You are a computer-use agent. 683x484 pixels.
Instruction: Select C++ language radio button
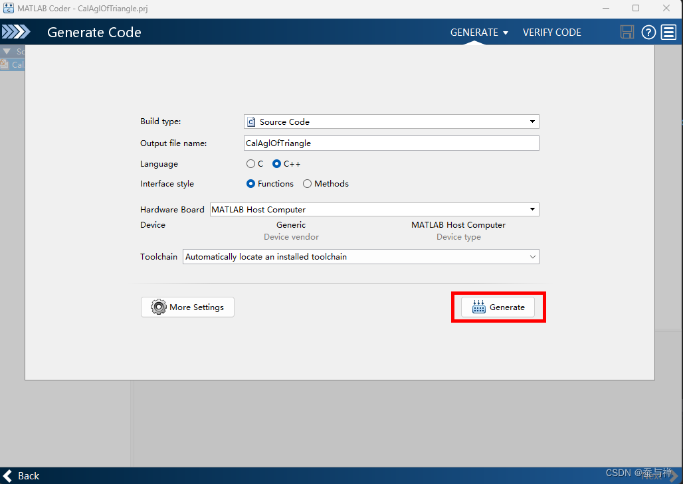click(x=276, y=163)
